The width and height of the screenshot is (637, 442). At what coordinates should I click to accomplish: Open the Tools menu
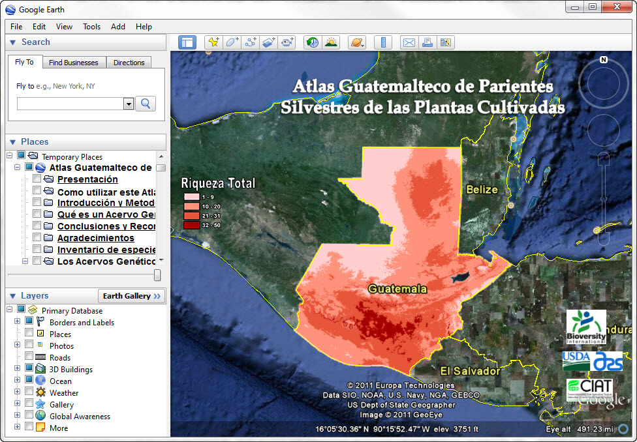(91, 27)
